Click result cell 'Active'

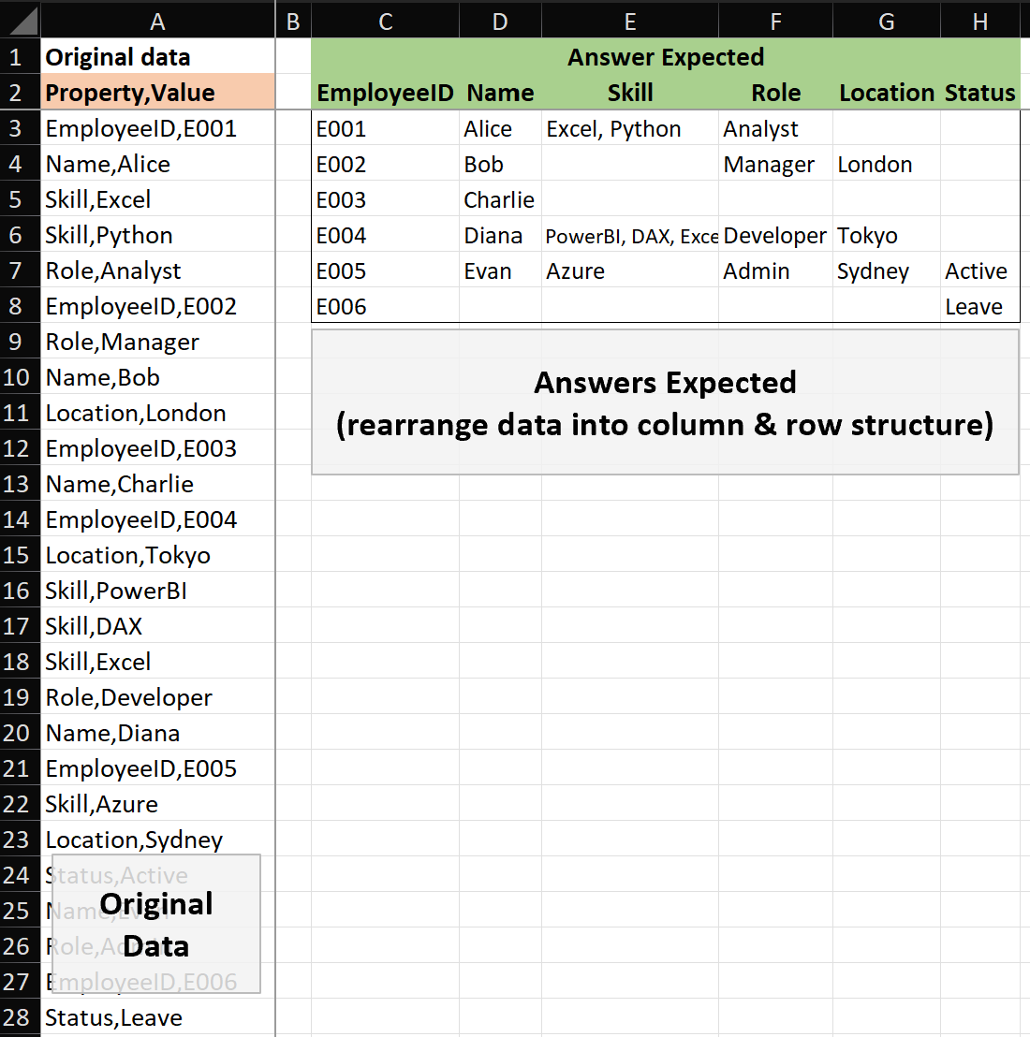[x=980, y=270]
